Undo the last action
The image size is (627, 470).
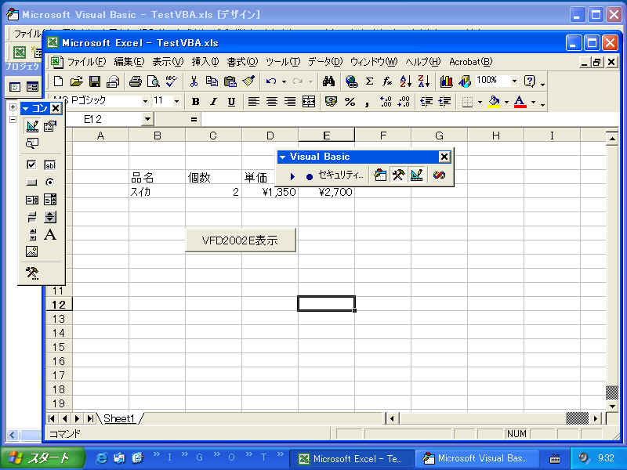coord(271,81)
